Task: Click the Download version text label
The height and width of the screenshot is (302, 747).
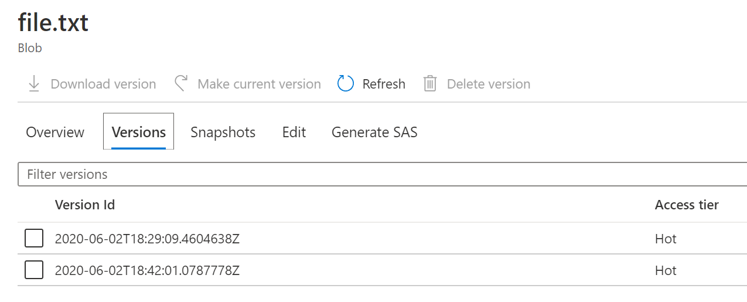Action: (x=103, y=84)
